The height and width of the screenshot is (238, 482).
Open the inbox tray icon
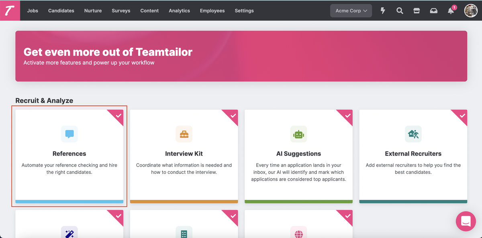434,11
